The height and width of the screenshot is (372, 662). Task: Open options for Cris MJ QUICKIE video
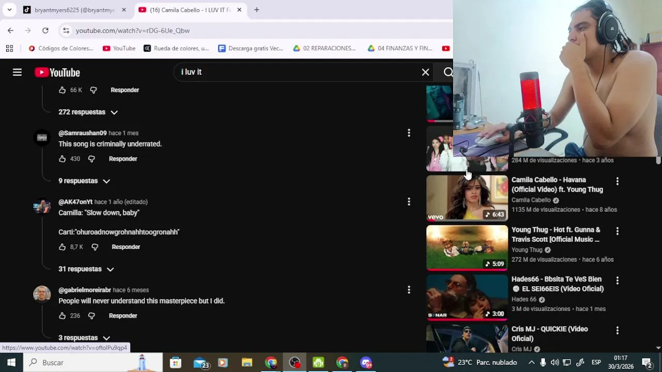click(617, 330)
